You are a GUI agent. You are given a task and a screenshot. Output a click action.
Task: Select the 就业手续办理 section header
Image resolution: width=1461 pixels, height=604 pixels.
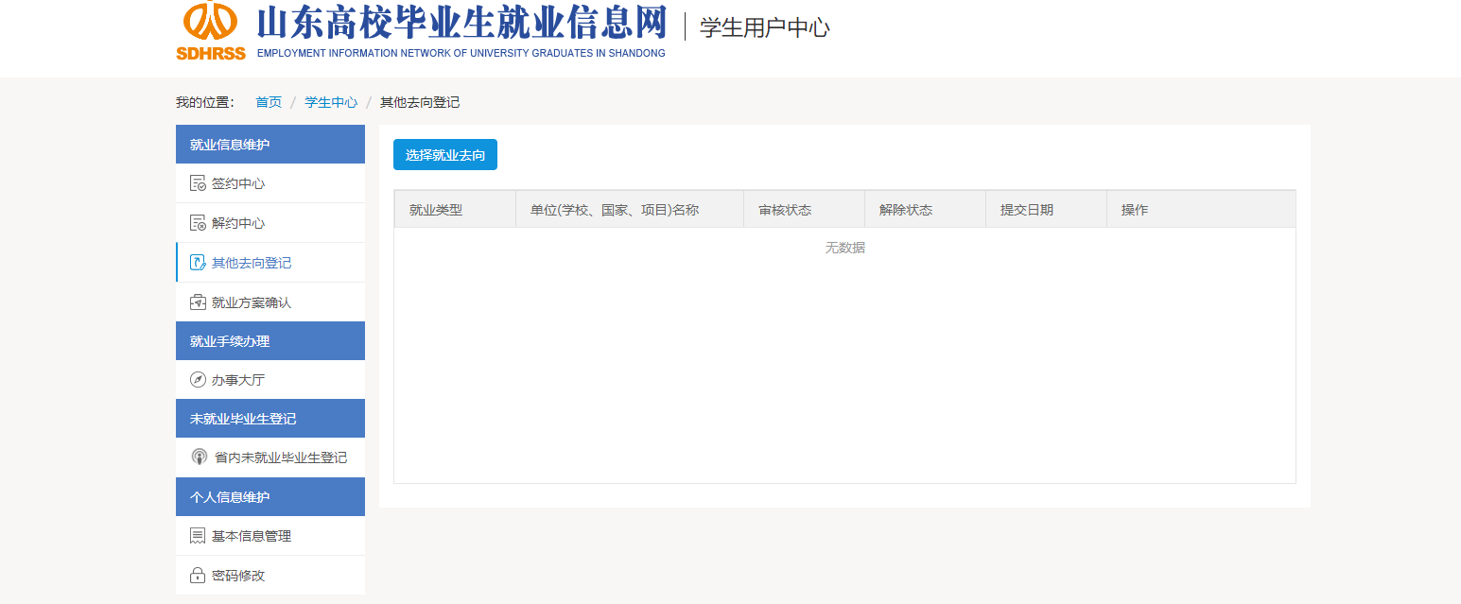(270, 341)
